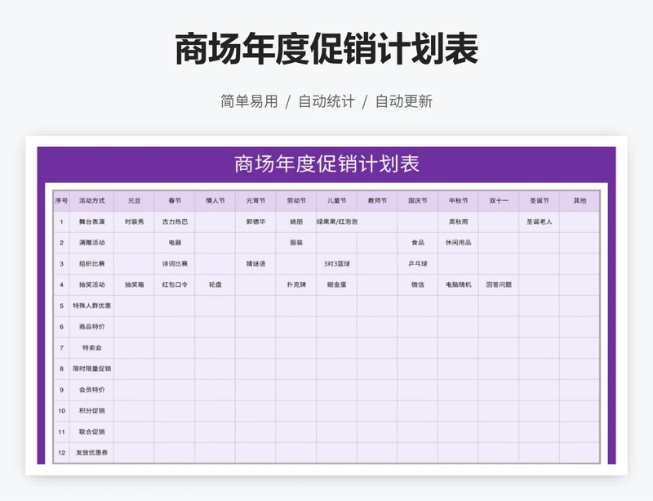Click the '古力热巴' cell
This screenshot has height=501, width=653.
pyautogui.click(x=175, y=222)
